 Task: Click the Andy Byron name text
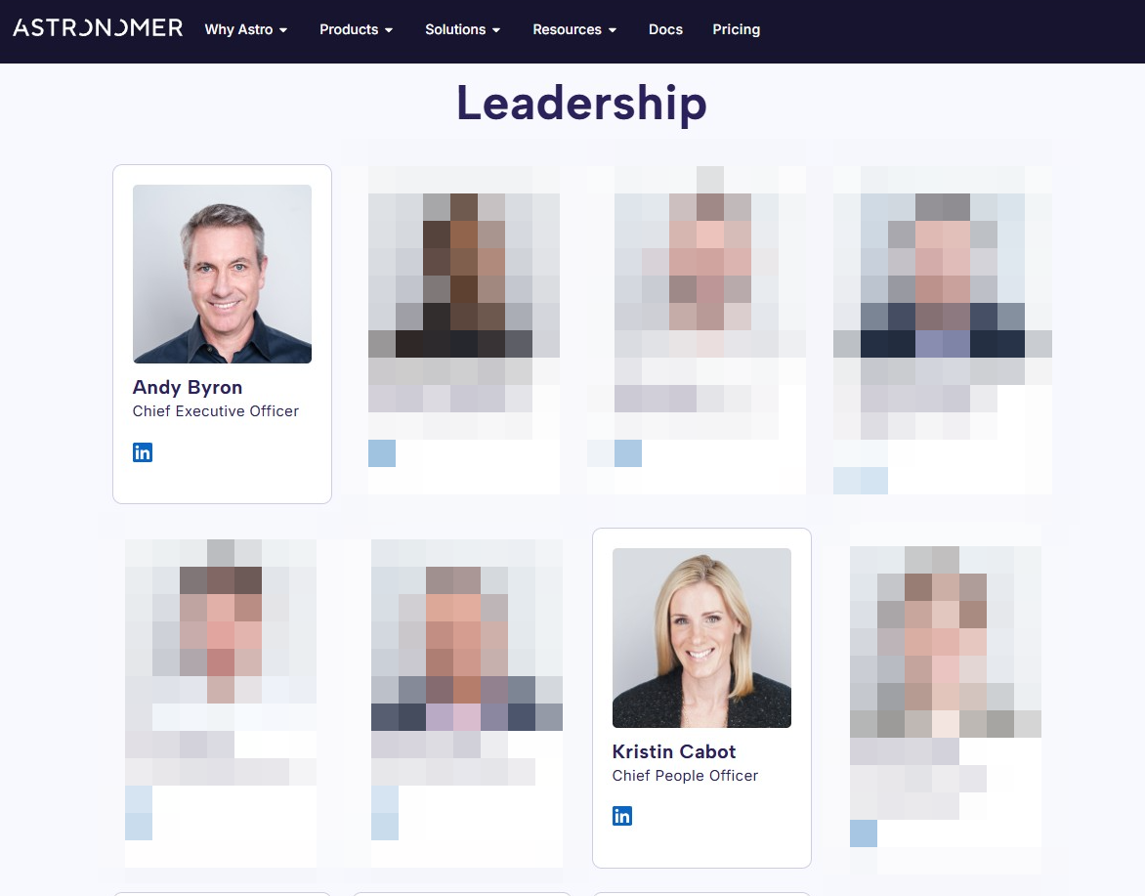(187, 387)
